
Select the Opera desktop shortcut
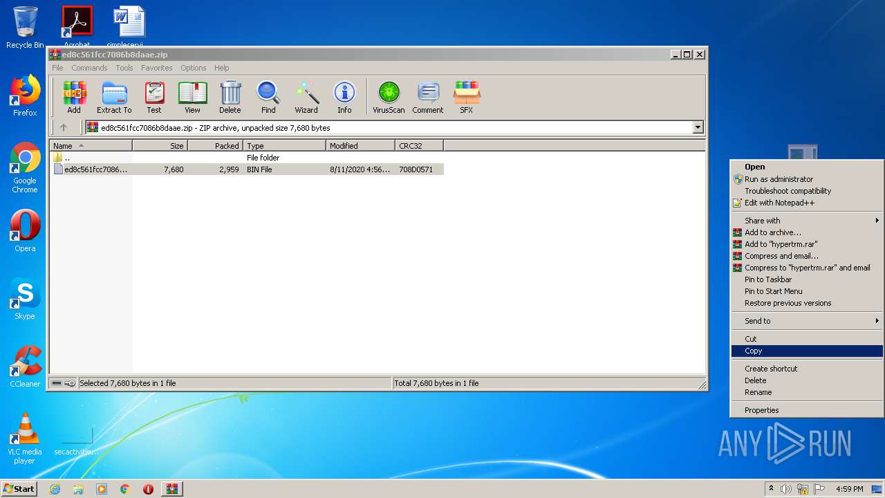click(x=25, y=231)
